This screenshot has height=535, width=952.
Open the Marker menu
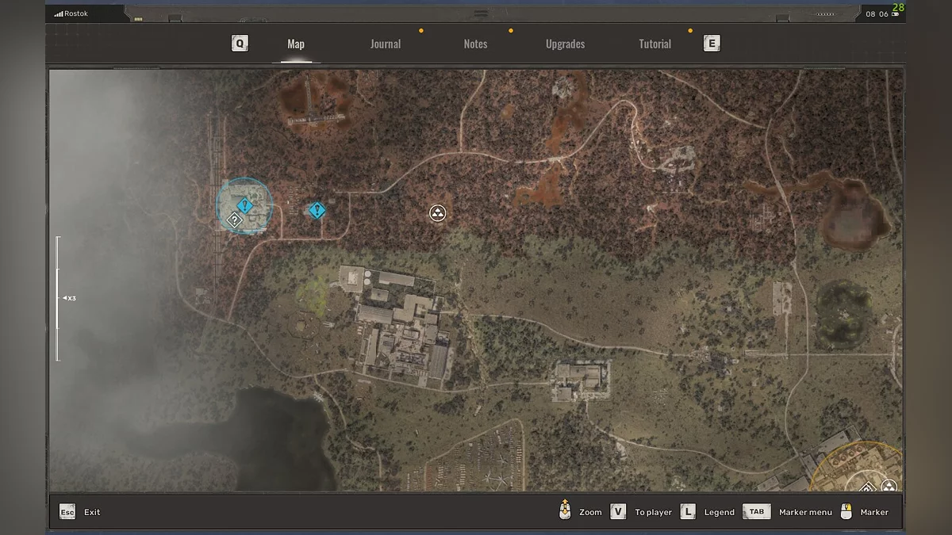805,512
